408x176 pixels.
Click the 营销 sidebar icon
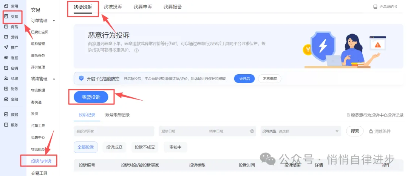(6, 37)
